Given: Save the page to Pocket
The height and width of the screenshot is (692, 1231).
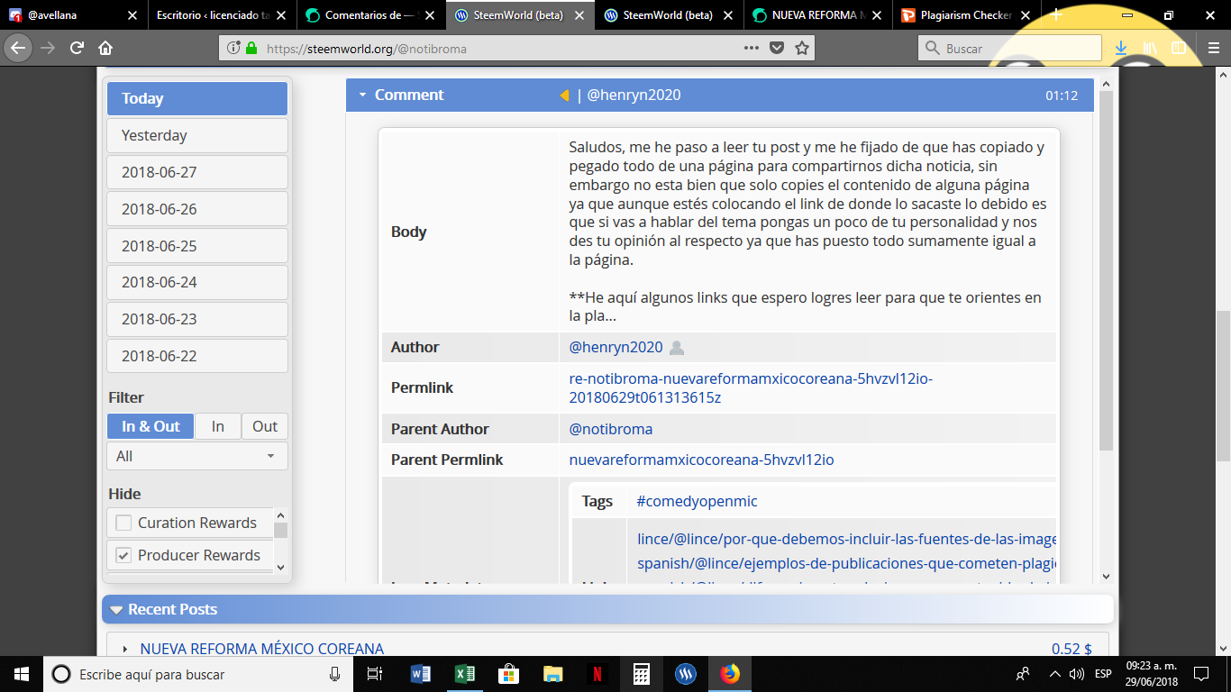Looking at the screenshot, I should [x=777, y=49].
